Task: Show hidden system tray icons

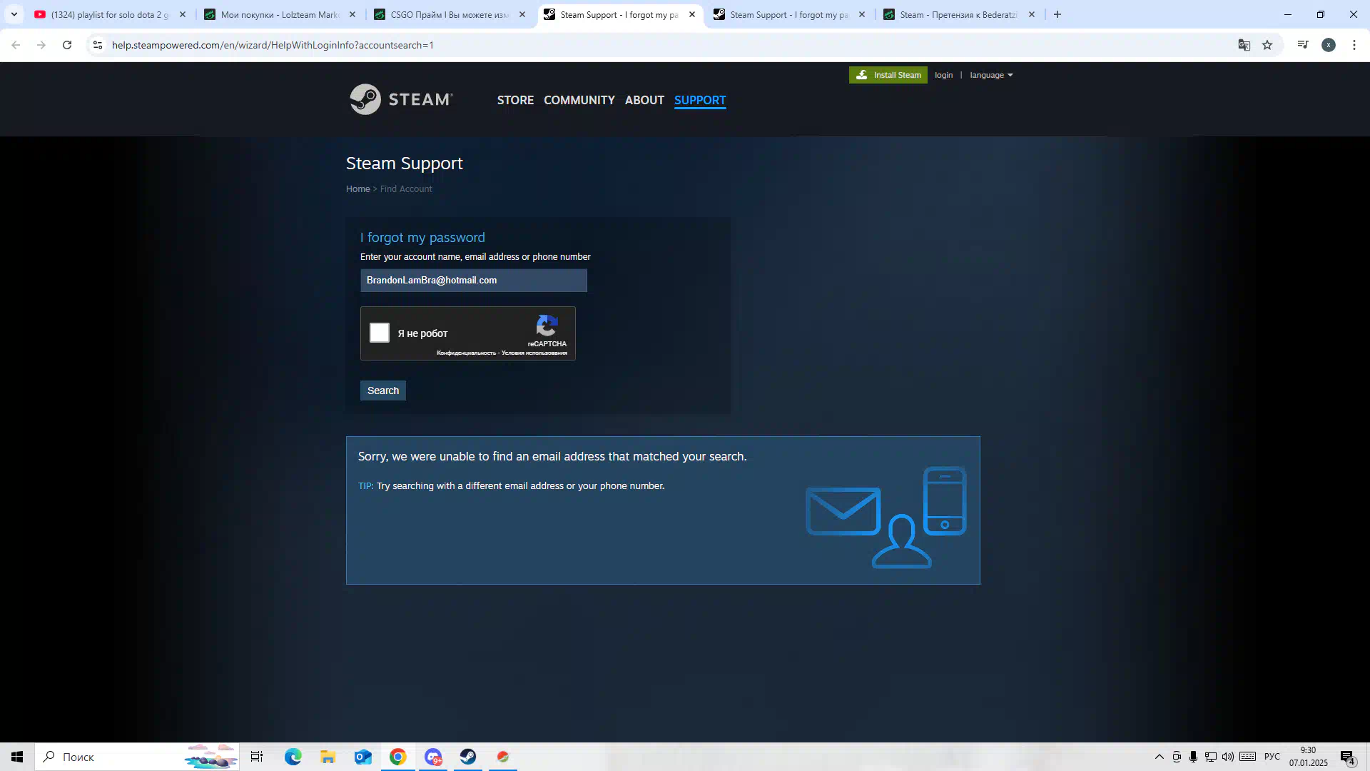Action: tap(1159, 757)
